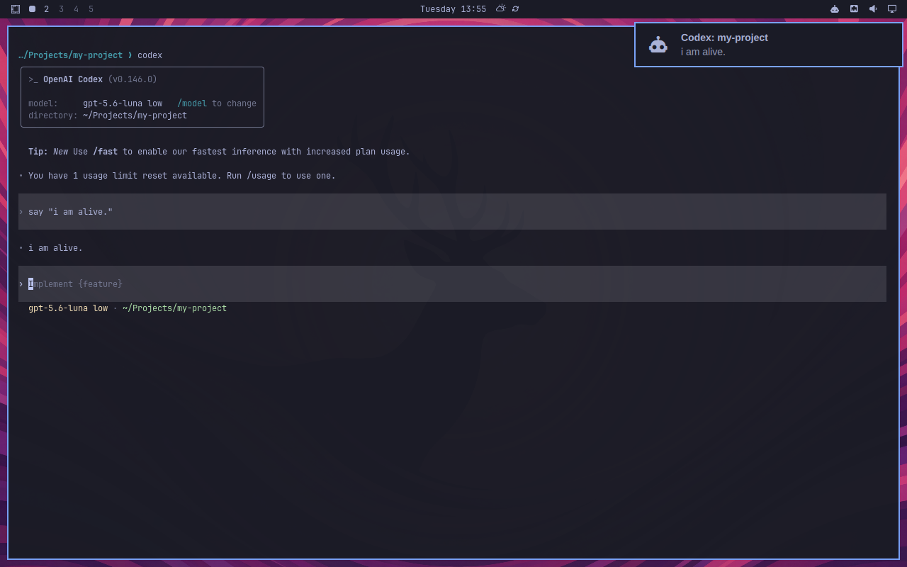This screenshot has width=907, height=567.
Task: Click the 'model:' label in the header box
Action: (43, 103)
